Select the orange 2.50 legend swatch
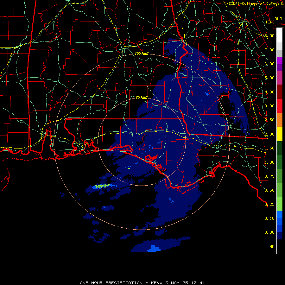 pyautogui.click(x=280, y=120)
